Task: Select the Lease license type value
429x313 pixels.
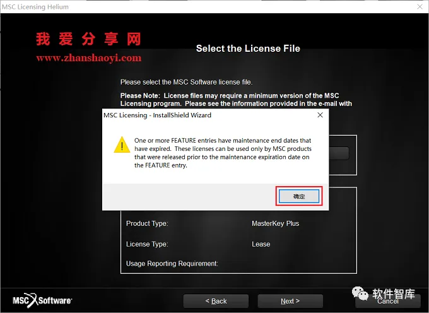Action: coord(261,244)
